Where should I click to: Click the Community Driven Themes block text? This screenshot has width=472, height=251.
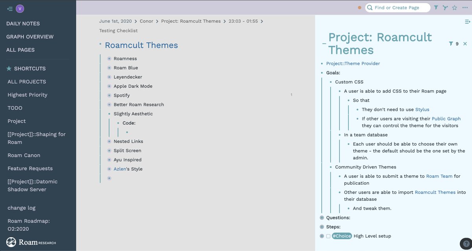pos(366,167)
